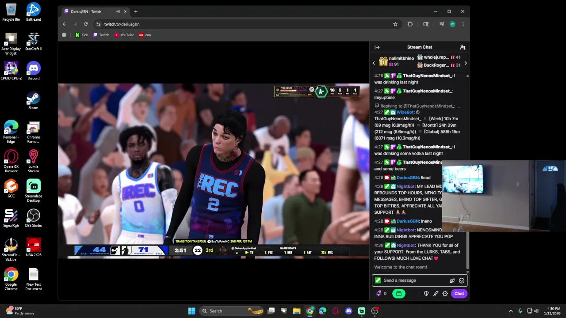Open the bookmarks bar apps grid
Viewport: 566px width, 318px height.
pos(64,35)
